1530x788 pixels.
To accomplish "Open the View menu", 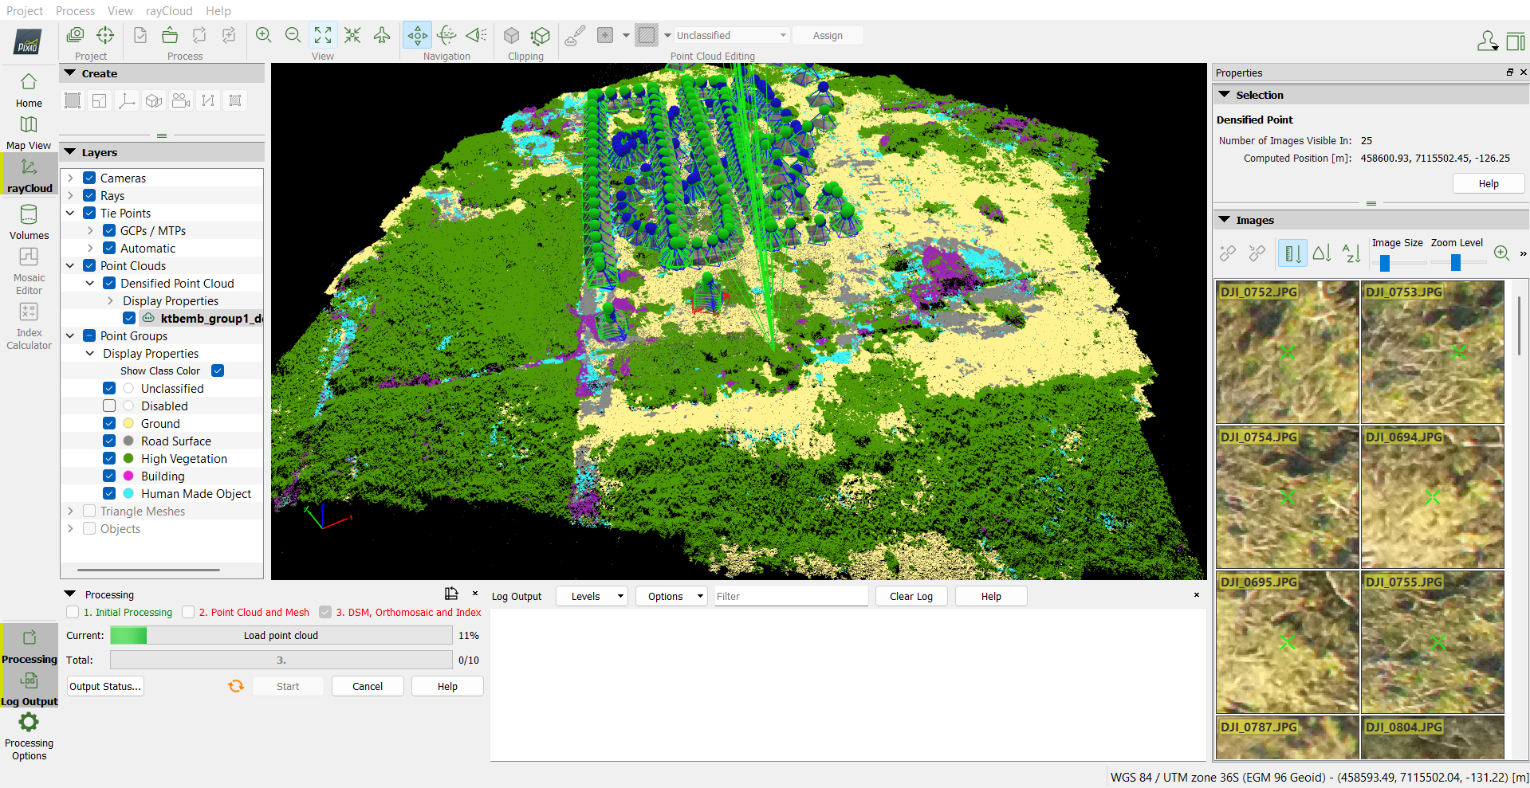I will point(120,10).
